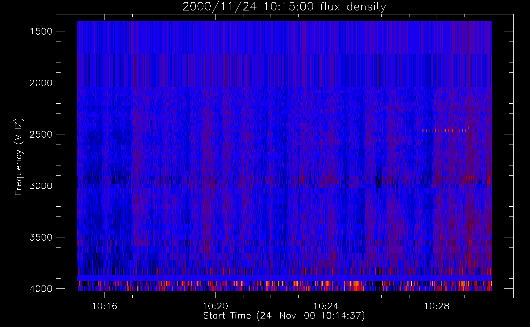The width and height of the screenshot is (530, 327).
Task: Click the orange dashed emission feature near 2500 MHz
Action: pos(445,130)
